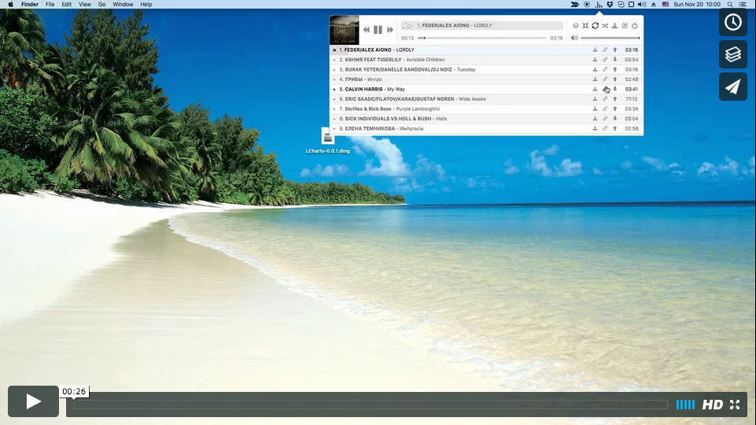Seek within the track progress bar
The width and height of the screenshot is (756, 425).
coord(482,38)
